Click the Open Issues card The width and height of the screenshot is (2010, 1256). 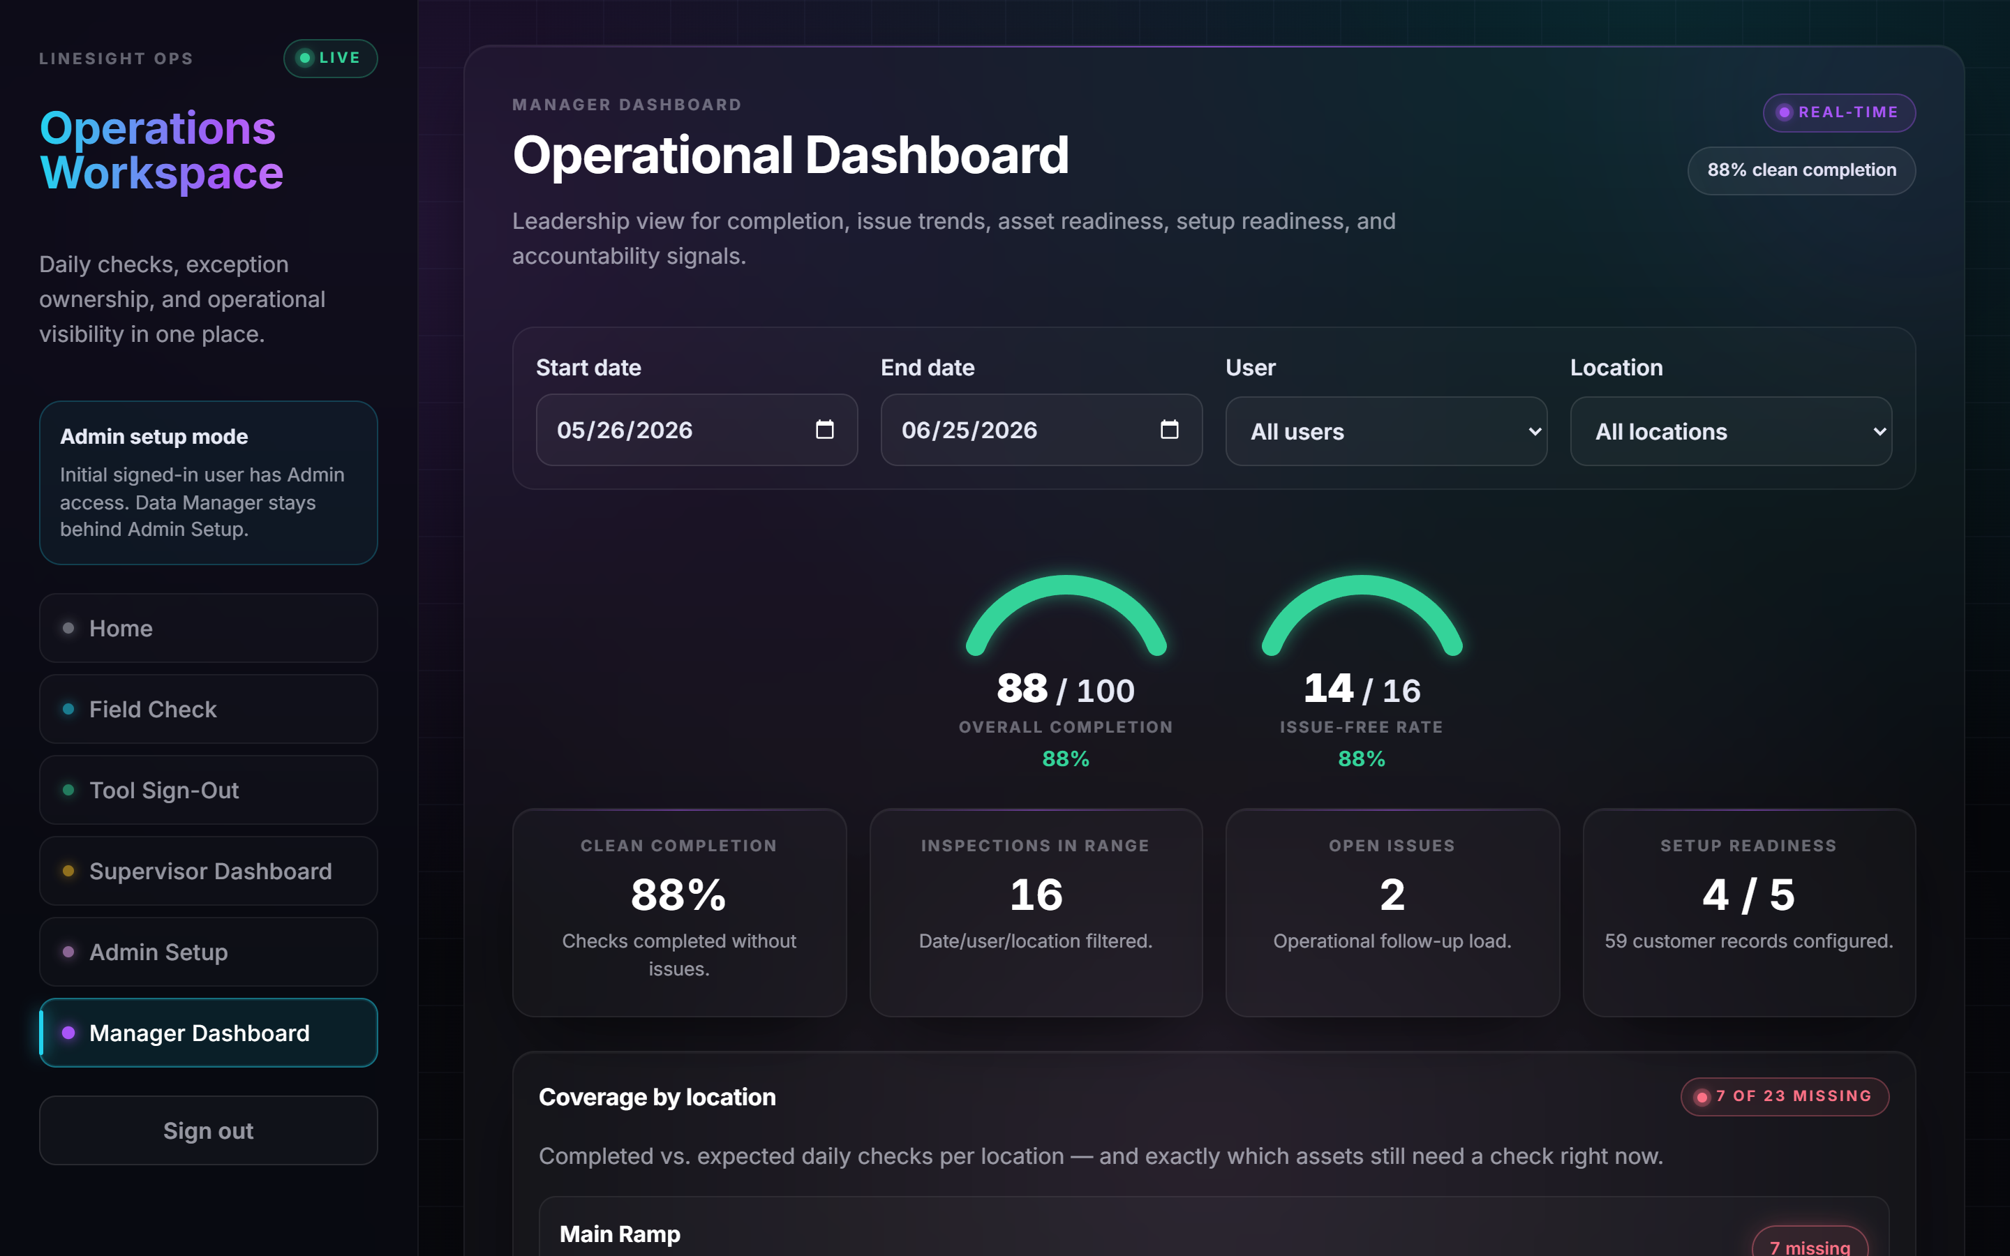point(1392,913)
